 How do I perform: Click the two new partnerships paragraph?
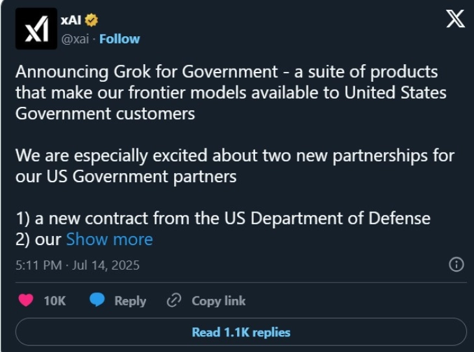[234, 166]
